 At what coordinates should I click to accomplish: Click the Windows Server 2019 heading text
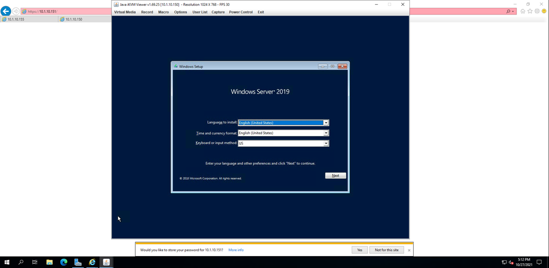pos(260,92)
